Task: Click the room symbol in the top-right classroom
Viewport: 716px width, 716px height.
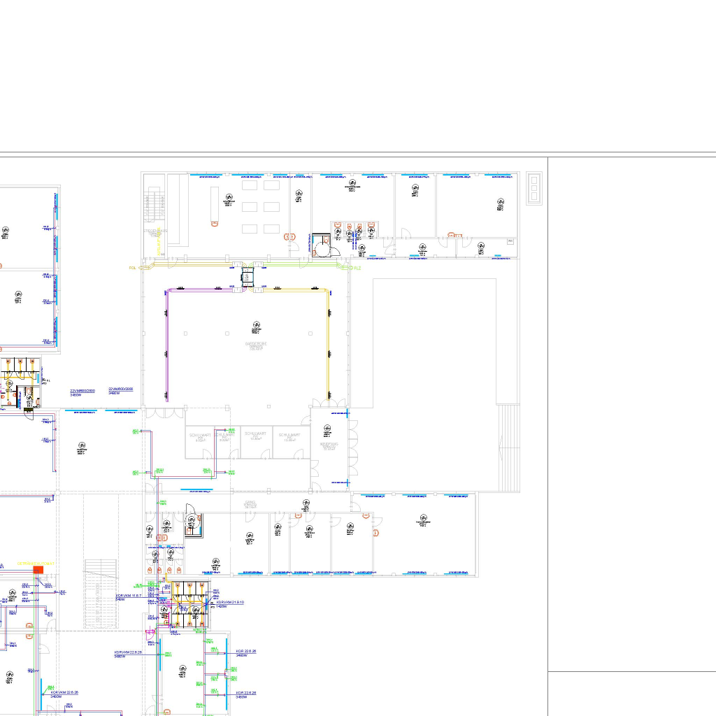Action: [500, 203]
